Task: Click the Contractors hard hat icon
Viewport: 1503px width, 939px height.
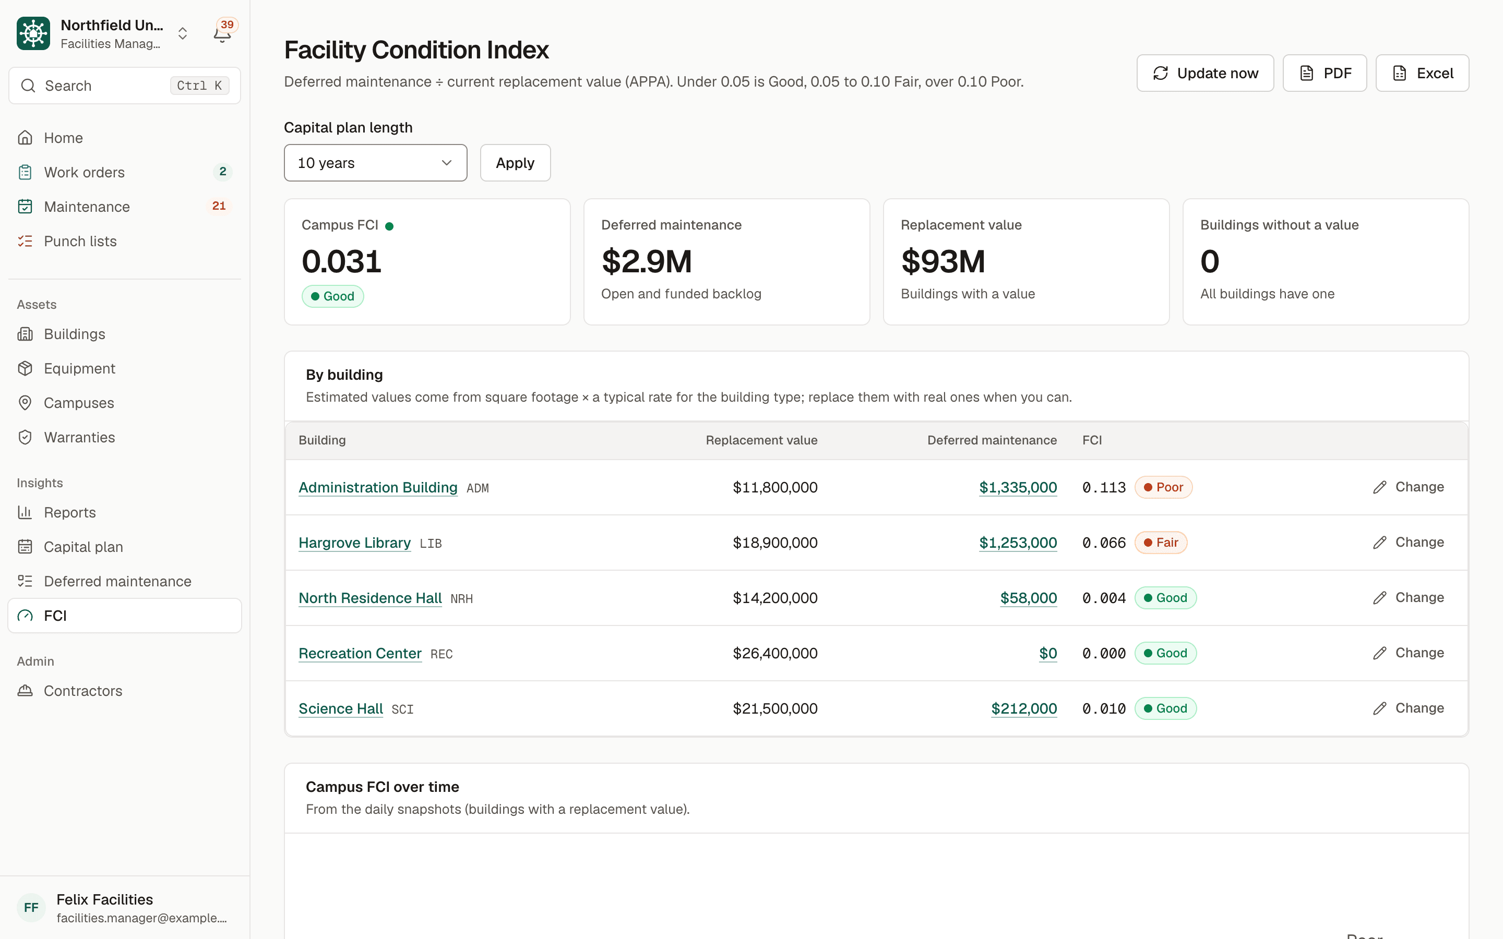Action: (25, 691)
